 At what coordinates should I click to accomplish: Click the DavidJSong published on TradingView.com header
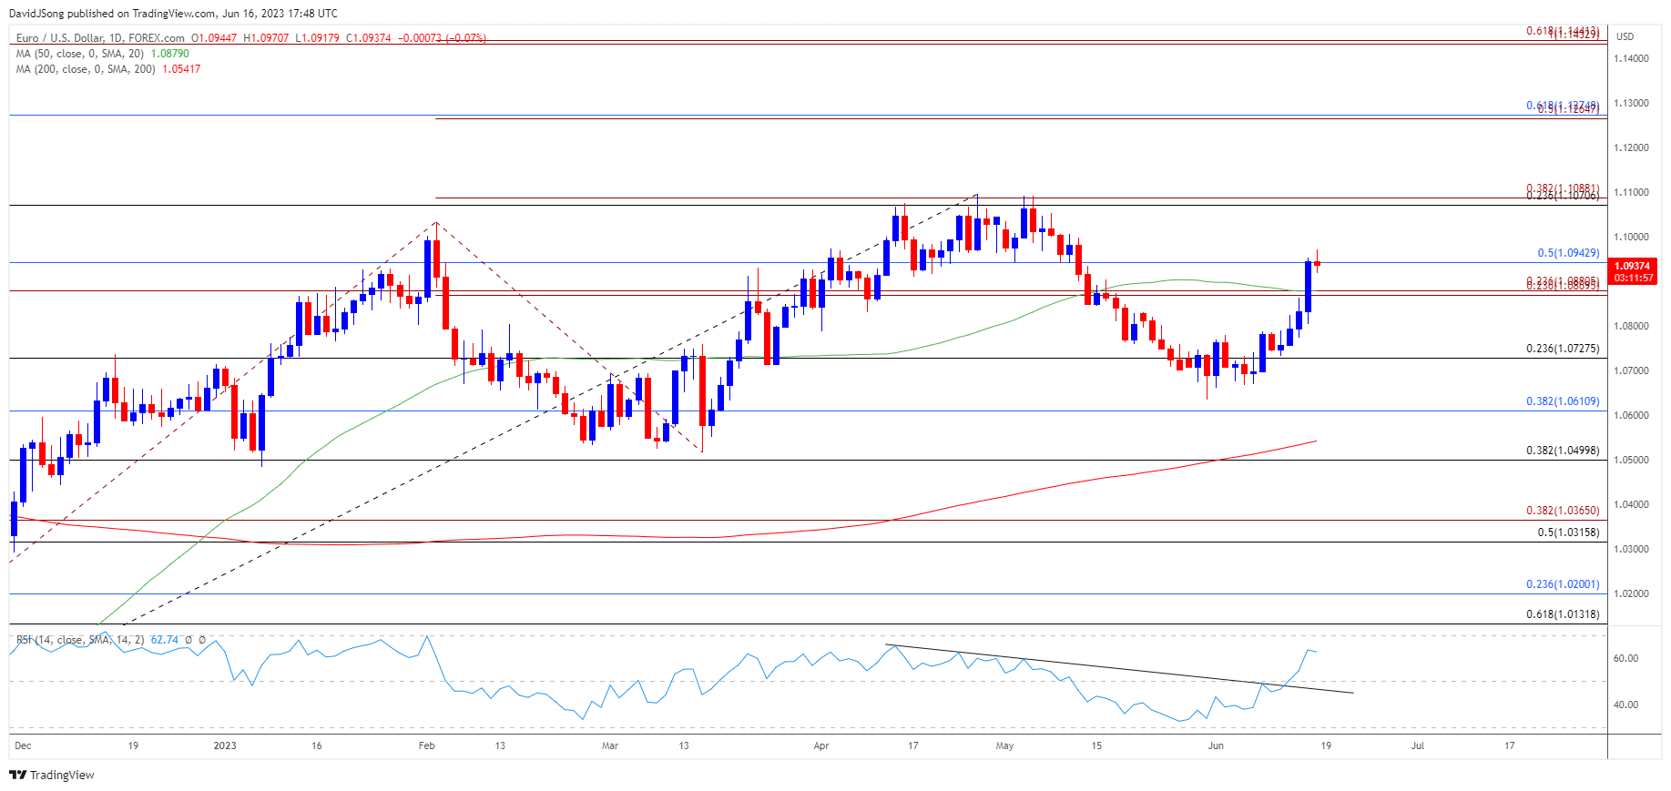click(x=173, y=14)
